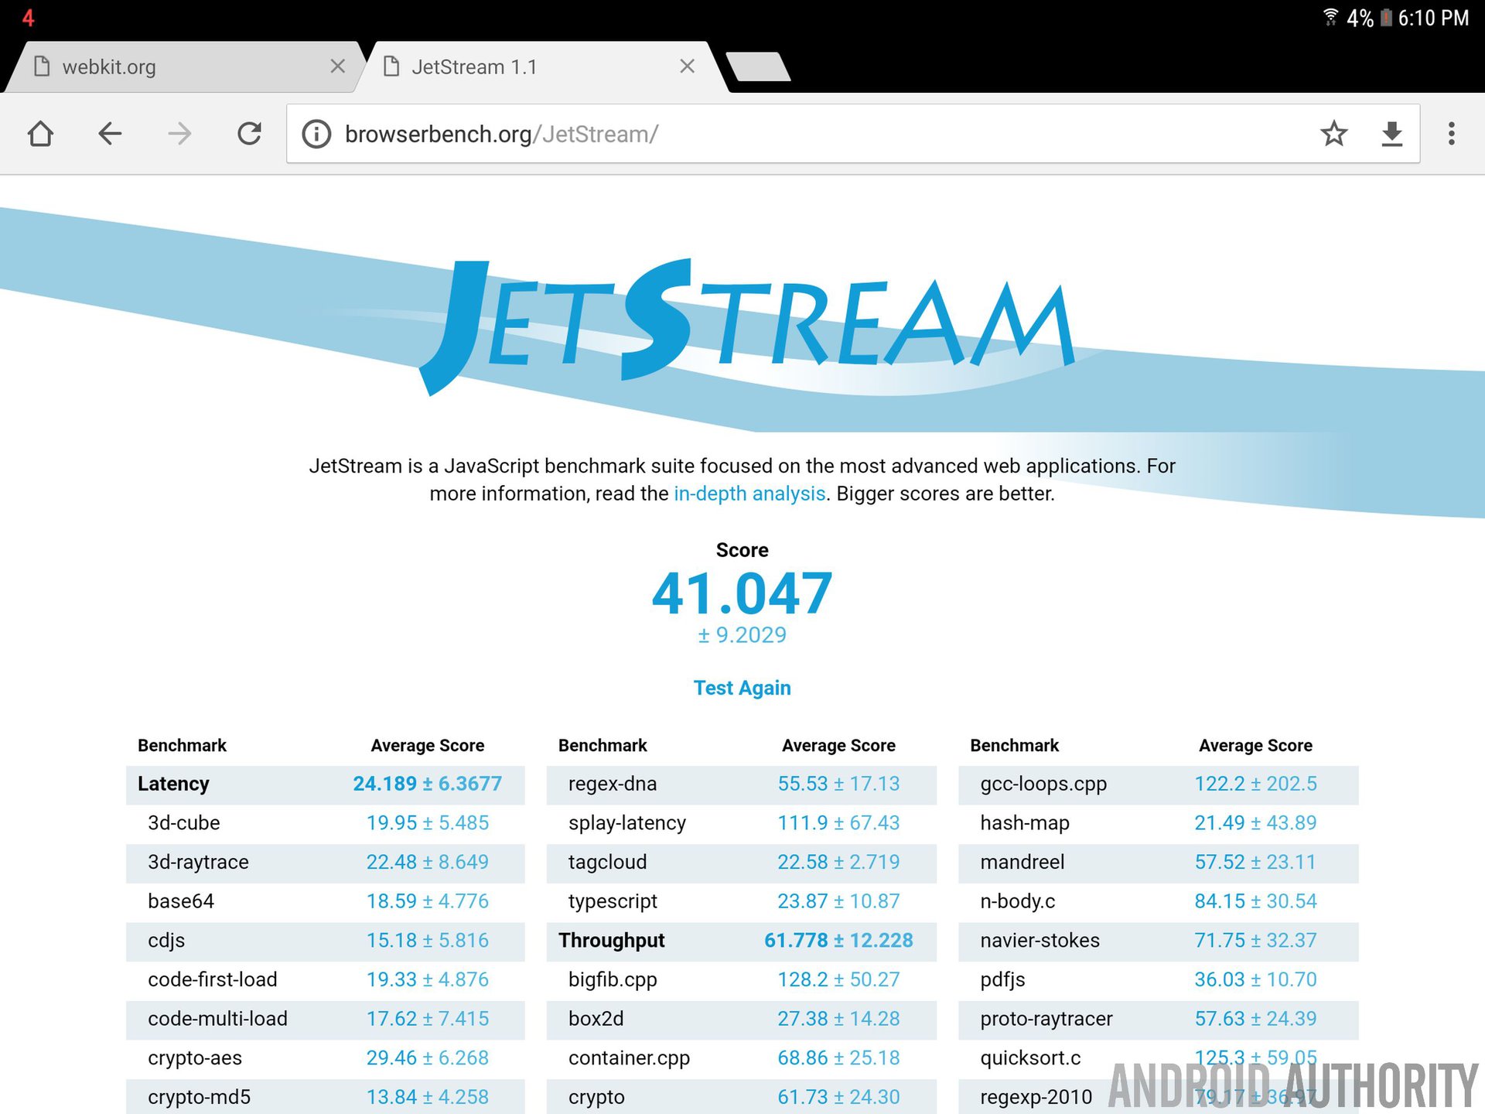Tap the Home icon in toolbar
Image resolution: width=1485 pixels, height=1114 pixels.
pos(40,134)
